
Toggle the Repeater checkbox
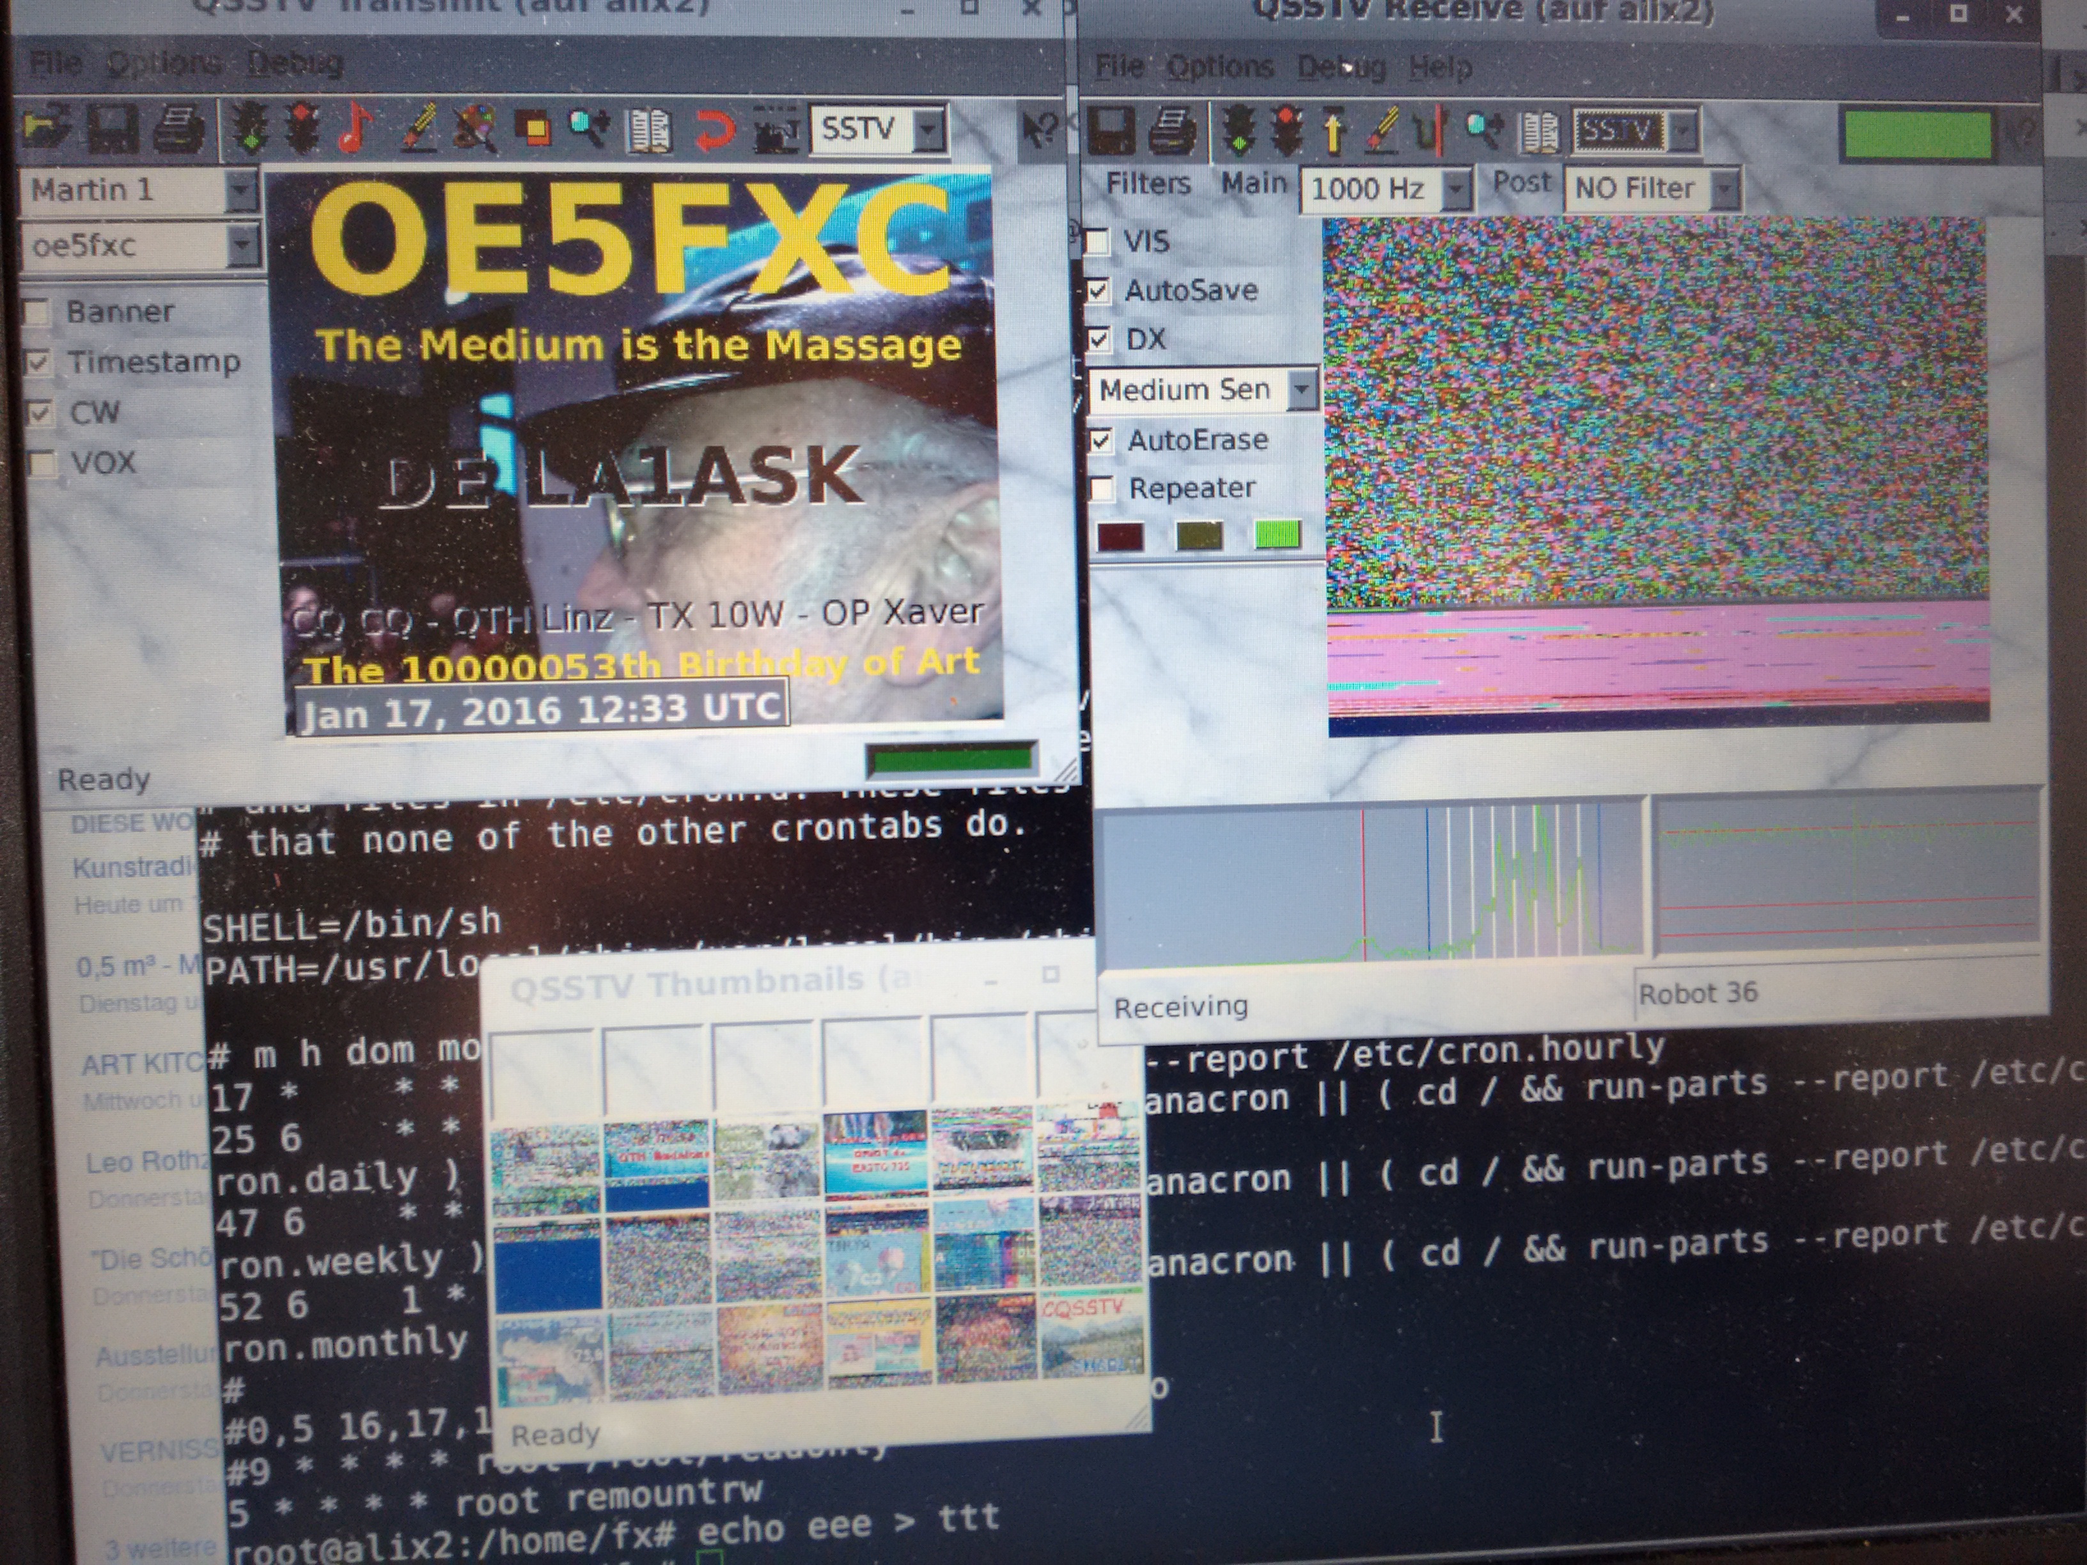pyautogui.click(x=1101, y=488)
